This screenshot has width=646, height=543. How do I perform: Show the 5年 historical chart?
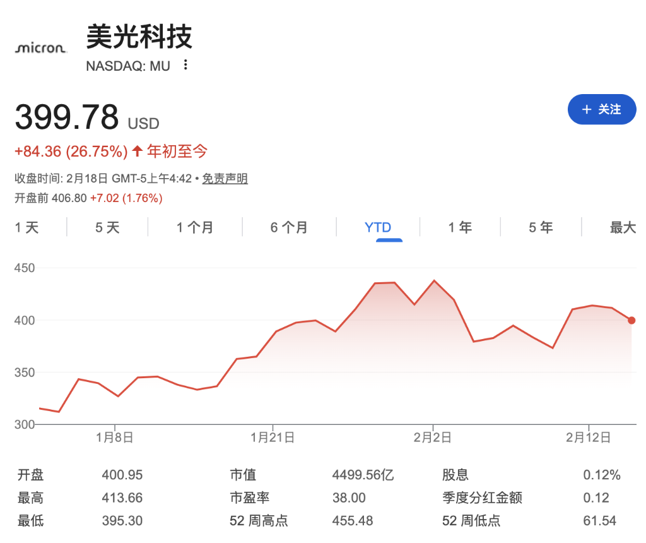540,227
